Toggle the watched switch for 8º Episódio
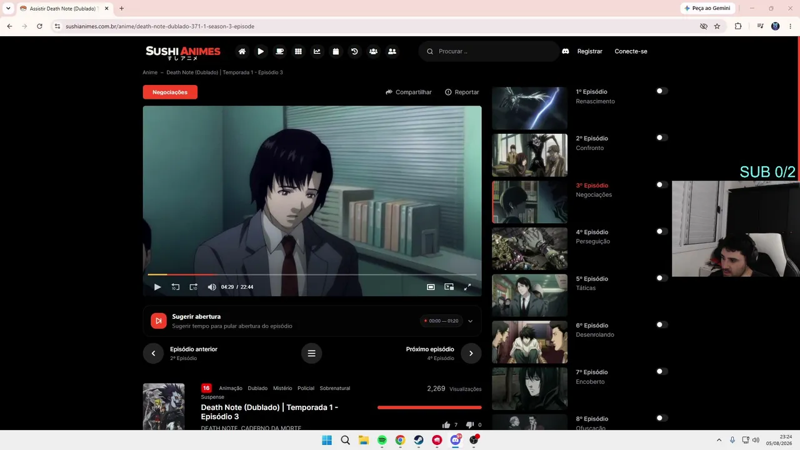The image size is (800, 450). [x=662, y=418]
